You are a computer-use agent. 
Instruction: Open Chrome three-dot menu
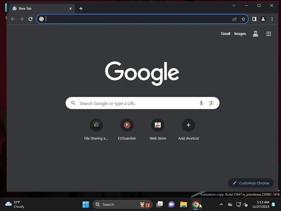(272, 19)
